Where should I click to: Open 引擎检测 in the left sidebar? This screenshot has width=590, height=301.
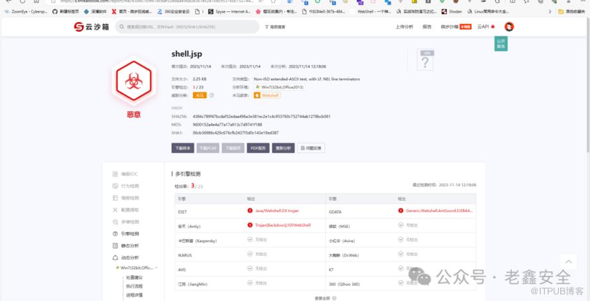coord(129,233)
